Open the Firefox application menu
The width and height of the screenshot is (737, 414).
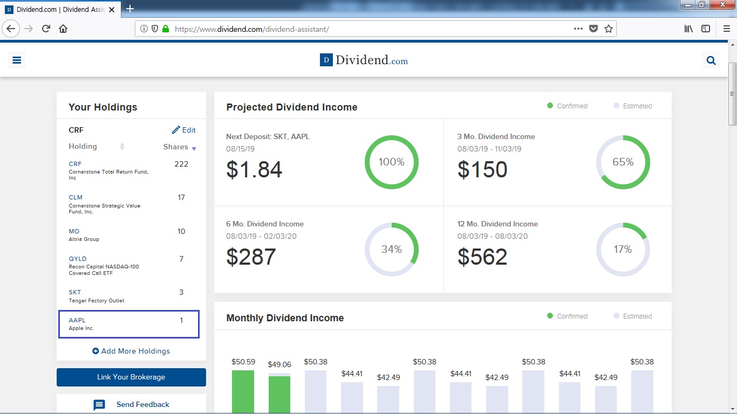pyautogui.click(x=727, y=29)
